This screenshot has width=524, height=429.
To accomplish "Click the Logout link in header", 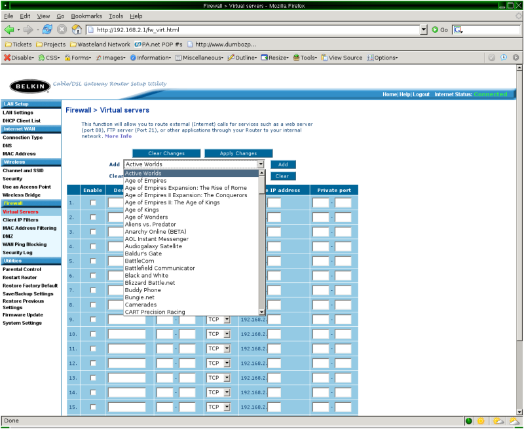I will coord(421,94).
